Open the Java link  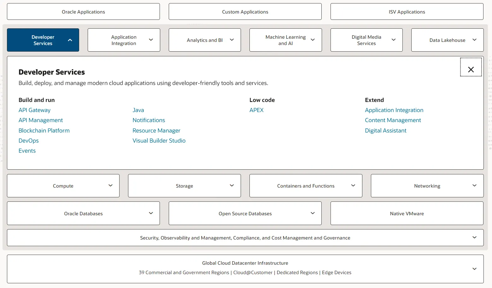138,110
